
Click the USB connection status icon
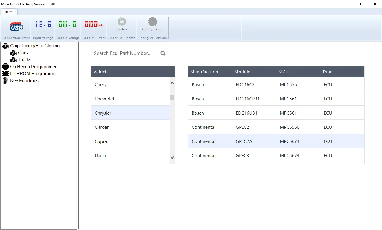[x=16, y=26]
